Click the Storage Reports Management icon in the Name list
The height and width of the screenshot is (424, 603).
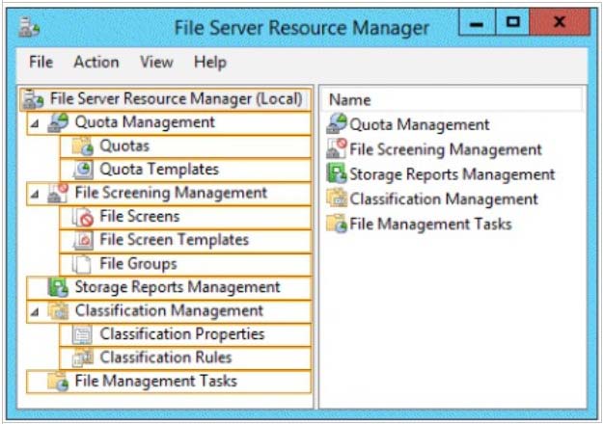pos(337,173)
